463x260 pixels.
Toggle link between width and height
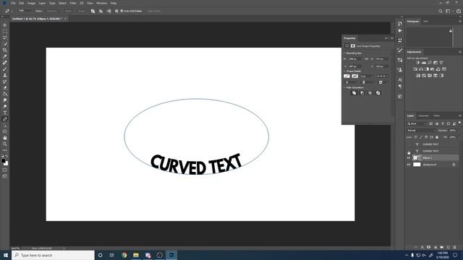(366, 59)
